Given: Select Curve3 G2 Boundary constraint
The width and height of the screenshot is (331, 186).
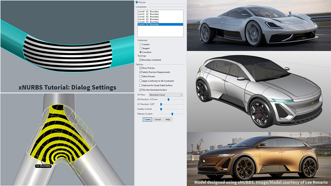Looking at the screenshot, I should pyautogui.click(x=148, y=19).
